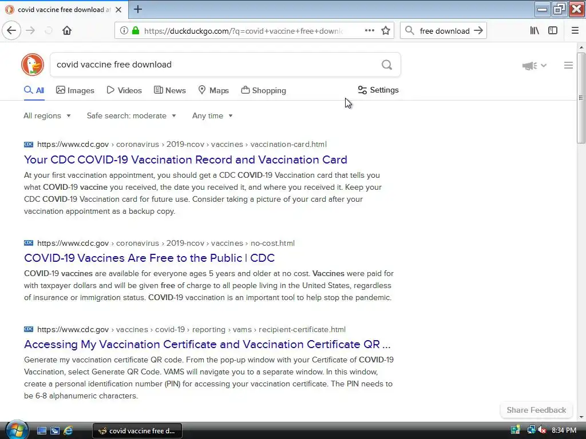Select the All results tab
This screenshot has width=586, height=439.
point(34,90)
